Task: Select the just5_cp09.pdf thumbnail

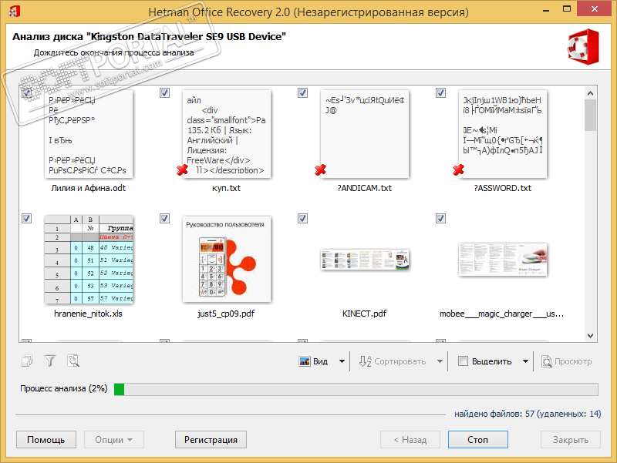Action: 227,259
